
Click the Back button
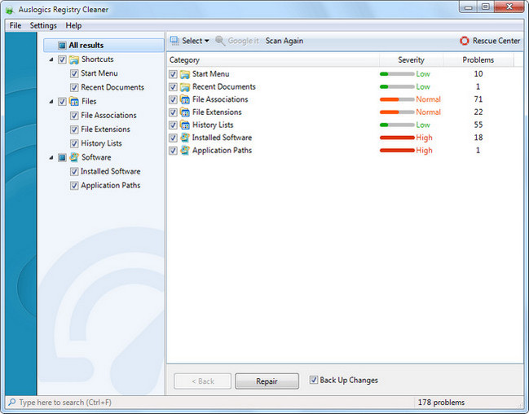click(203, 381)
